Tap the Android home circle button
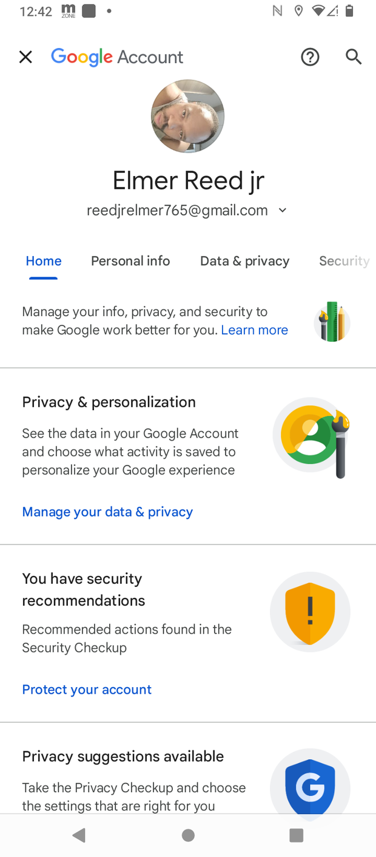The height and width of the screenshot is (857, 376). tap(188, 836)
